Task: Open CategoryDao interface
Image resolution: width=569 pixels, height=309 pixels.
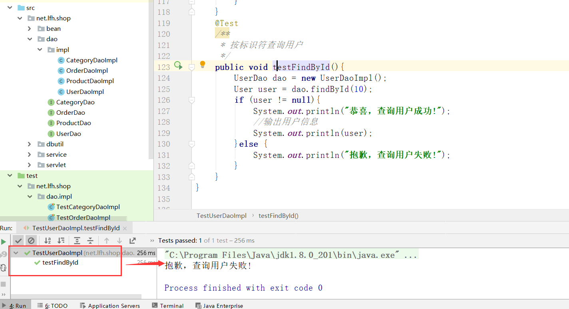Action: (x=76, y=102)
